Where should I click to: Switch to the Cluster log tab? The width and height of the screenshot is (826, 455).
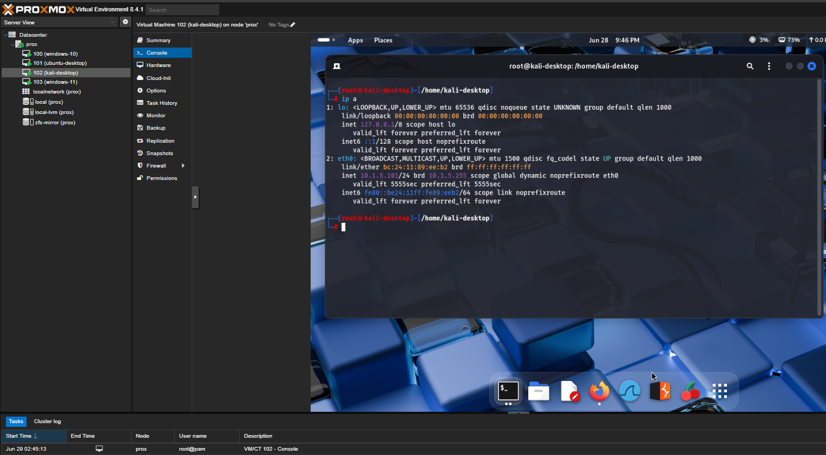tap(47, 421)
